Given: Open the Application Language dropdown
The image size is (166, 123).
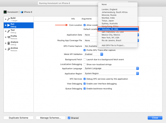Looking at the screenshot, I should click(x=111, y=68).
